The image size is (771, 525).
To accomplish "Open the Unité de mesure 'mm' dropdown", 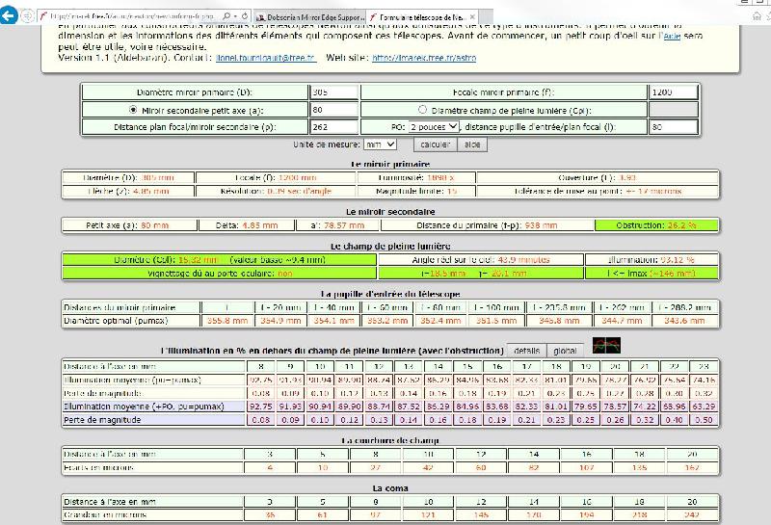I will 380,144.
